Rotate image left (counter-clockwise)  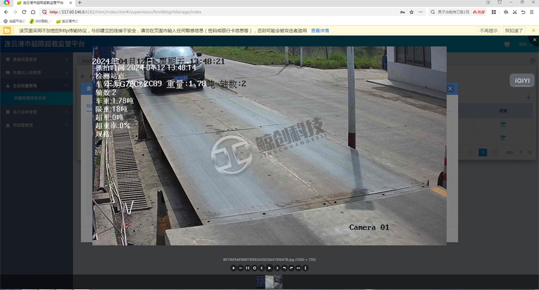coord(284,268)
